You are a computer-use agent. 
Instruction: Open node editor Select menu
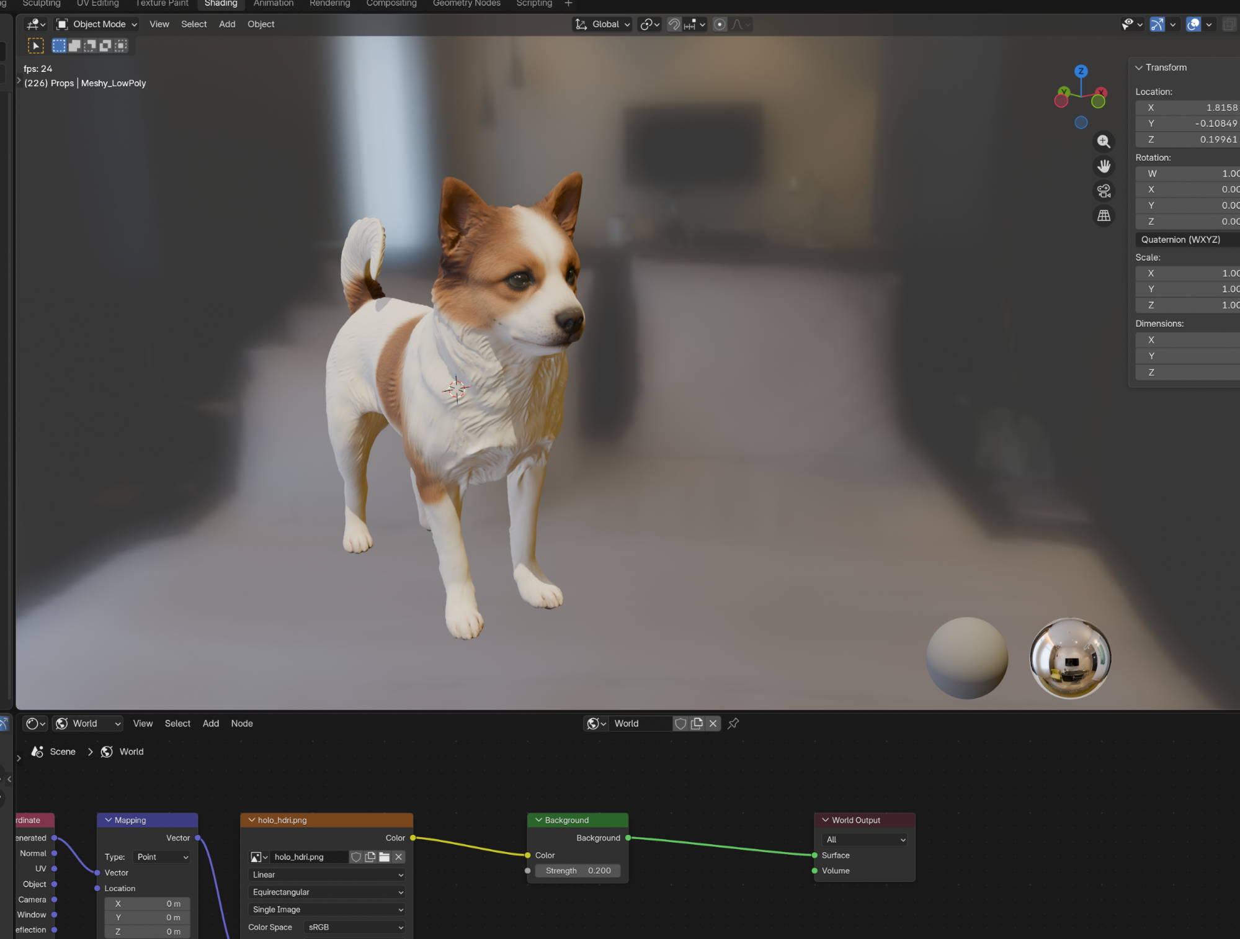(177, 723)
